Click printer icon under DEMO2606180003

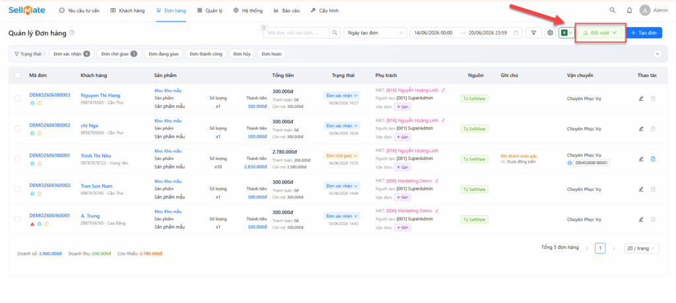point(32,103)
